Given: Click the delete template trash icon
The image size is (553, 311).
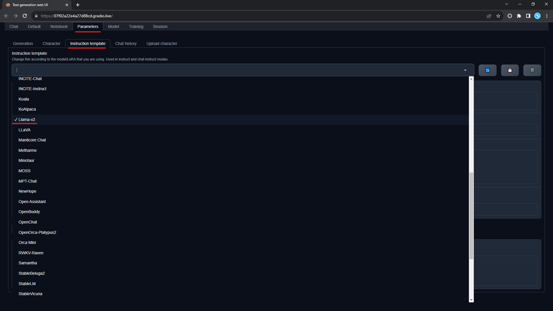Looking at the screenshot, I should click(x=532, y=70).
